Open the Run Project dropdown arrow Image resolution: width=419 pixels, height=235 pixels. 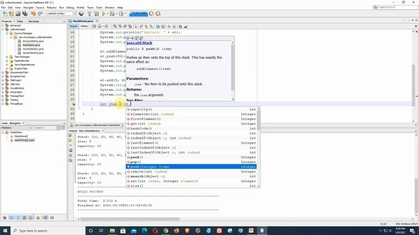coord(107,14)
